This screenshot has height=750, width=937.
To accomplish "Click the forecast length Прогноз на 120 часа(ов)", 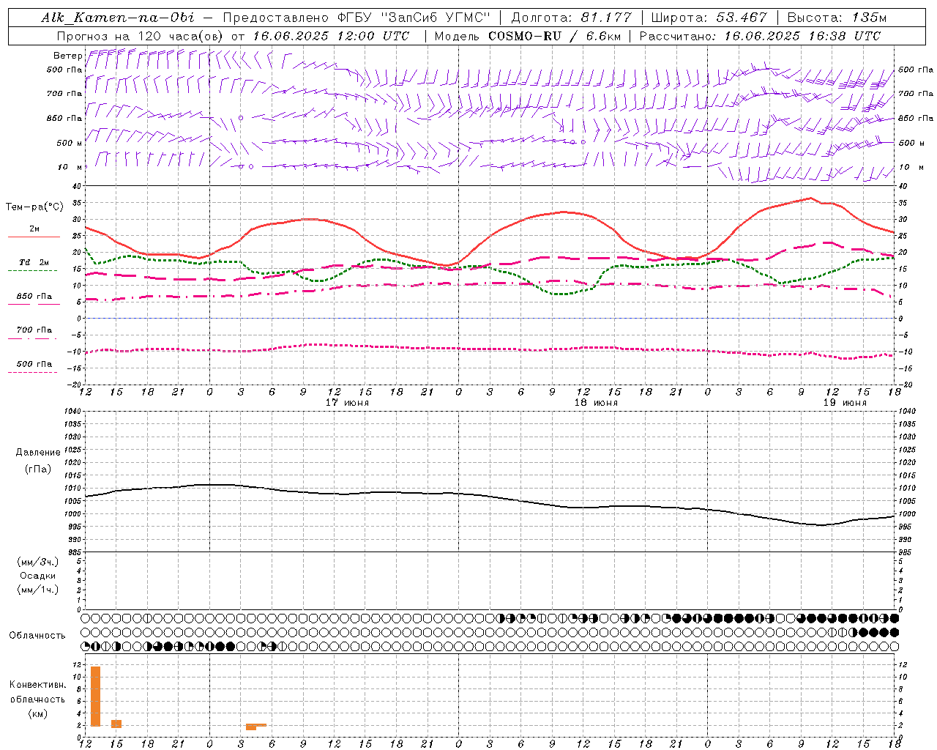I will pyautogui.click(x=141, y=36).
